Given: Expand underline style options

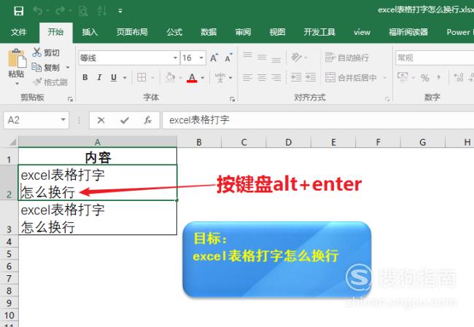Looking at the screenshot, I should click(x=125, y=78).
